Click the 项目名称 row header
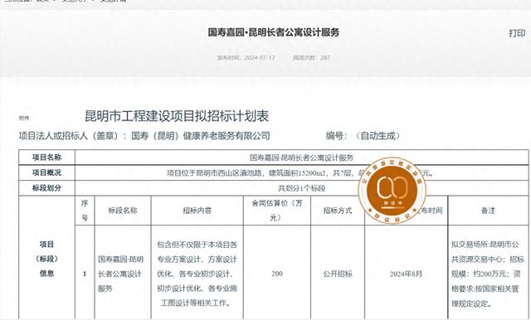531x320 pixels. point(46,158)
